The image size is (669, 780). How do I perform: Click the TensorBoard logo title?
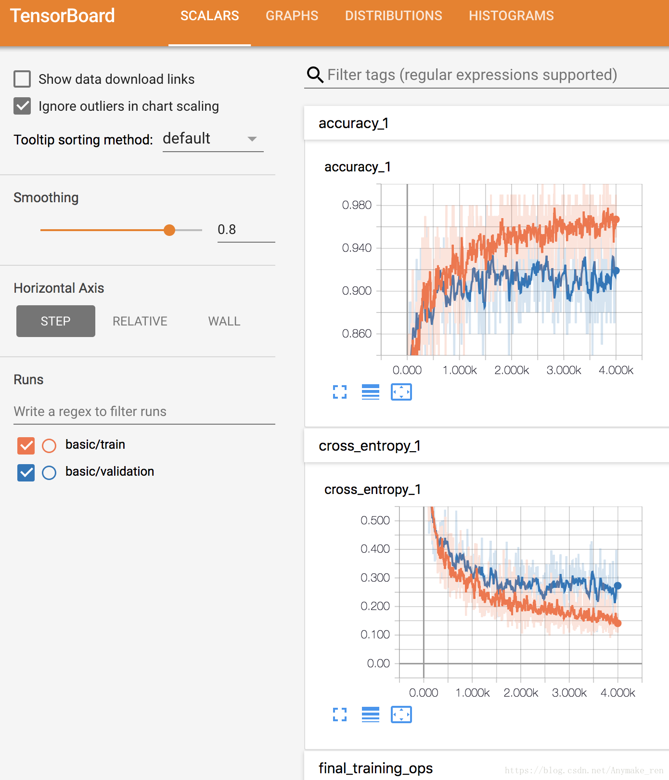pyautogui.click(x=63, y=16)
